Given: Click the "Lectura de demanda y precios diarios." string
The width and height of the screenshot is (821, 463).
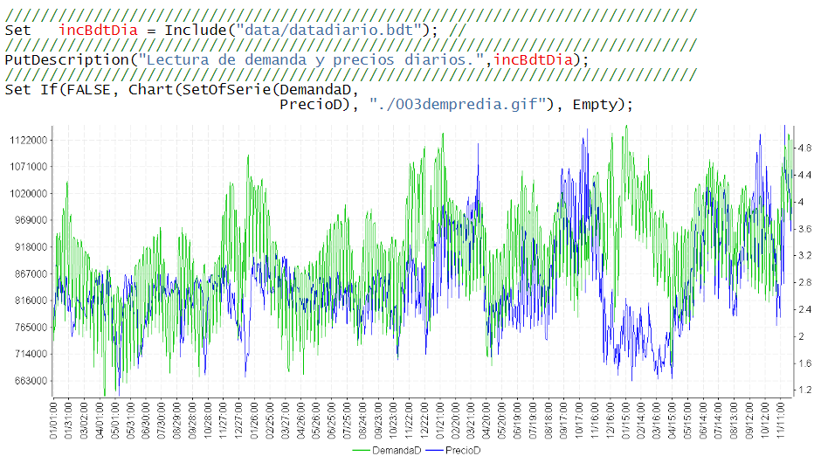Looking at the screenshot, I should pyautogui.click(x=311, y=59).
